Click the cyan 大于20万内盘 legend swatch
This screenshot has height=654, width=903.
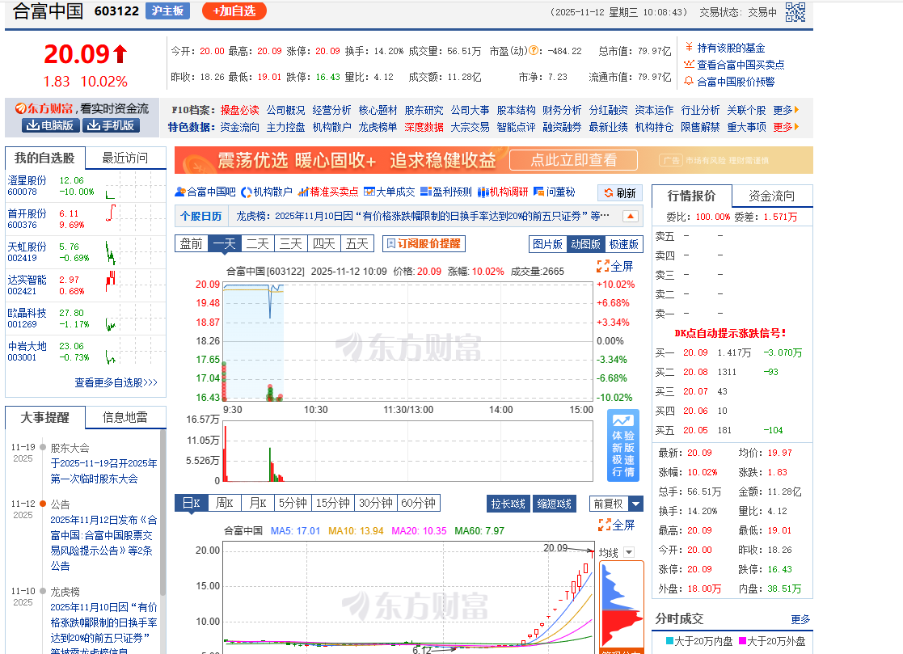[669, 640]
